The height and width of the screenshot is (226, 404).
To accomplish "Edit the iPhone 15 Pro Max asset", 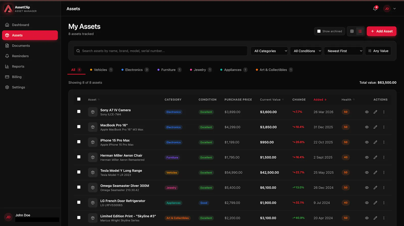I will pos(375,142).
